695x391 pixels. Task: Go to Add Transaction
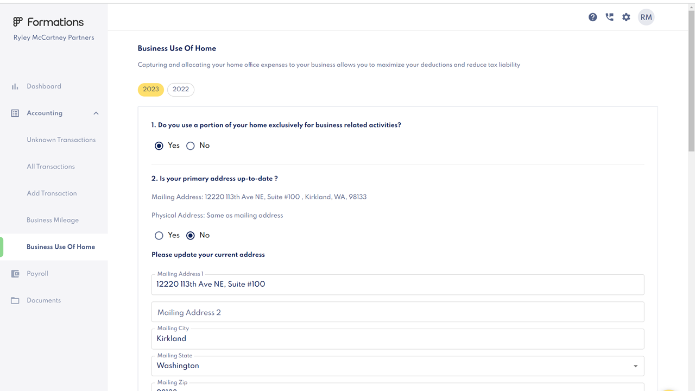52,193
